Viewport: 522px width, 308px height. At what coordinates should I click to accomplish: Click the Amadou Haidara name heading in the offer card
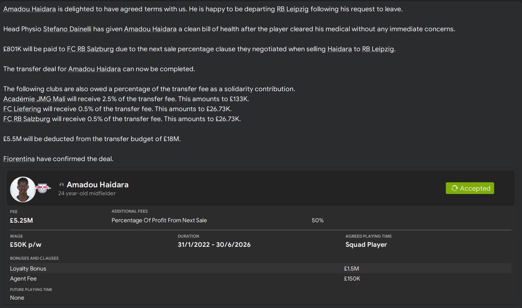tap(97, 184)
